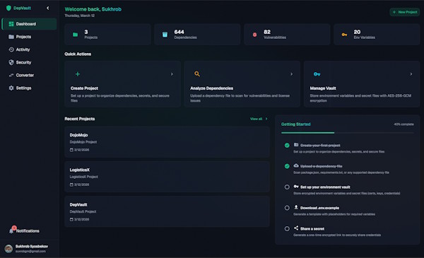Check the Share a secret circle
The image size is (424, 258).
(x=287, y=228)
